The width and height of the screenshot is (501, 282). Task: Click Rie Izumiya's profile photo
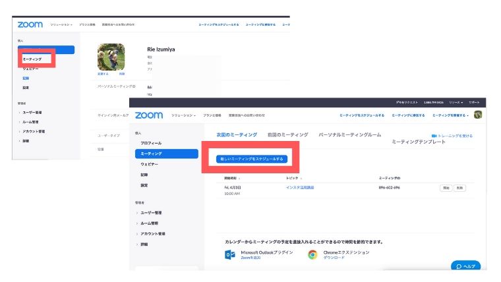(111, 57)
